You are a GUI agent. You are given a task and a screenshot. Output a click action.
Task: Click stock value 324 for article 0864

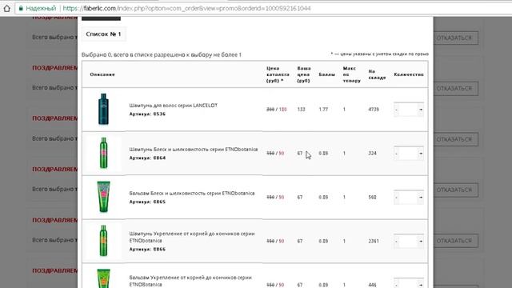[x=372, y=153]
